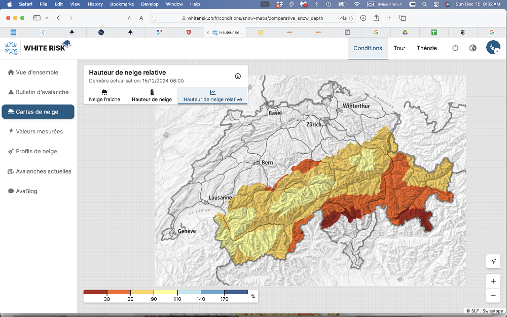The height and width of the screenshot is (317, 507).
Task: Click the White Risk logo
Action: click(38, 48)
